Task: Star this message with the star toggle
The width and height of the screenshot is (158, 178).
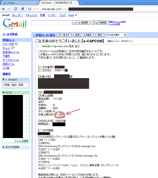Action: [x=37, y=46]
